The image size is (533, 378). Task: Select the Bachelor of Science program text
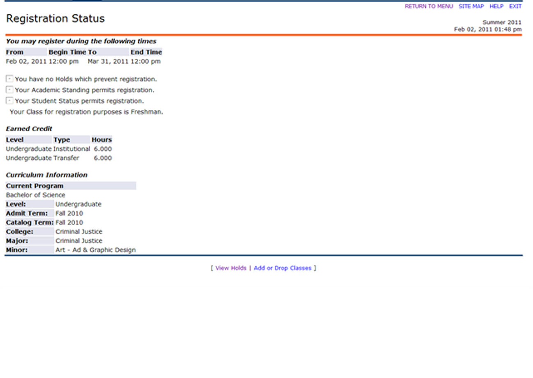coord(35,195)
